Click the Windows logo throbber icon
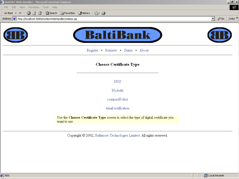The image size is (239, 179). coord(234,7)
